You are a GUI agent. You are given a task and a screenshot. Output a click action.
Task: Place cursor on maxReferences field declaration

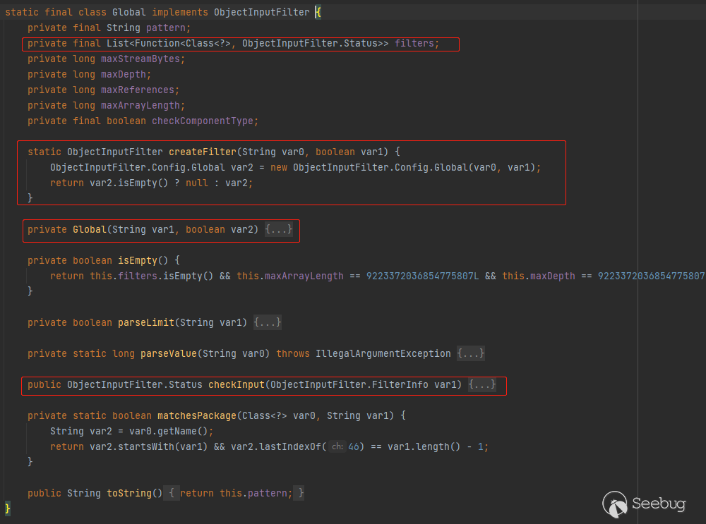coord(137,90)
